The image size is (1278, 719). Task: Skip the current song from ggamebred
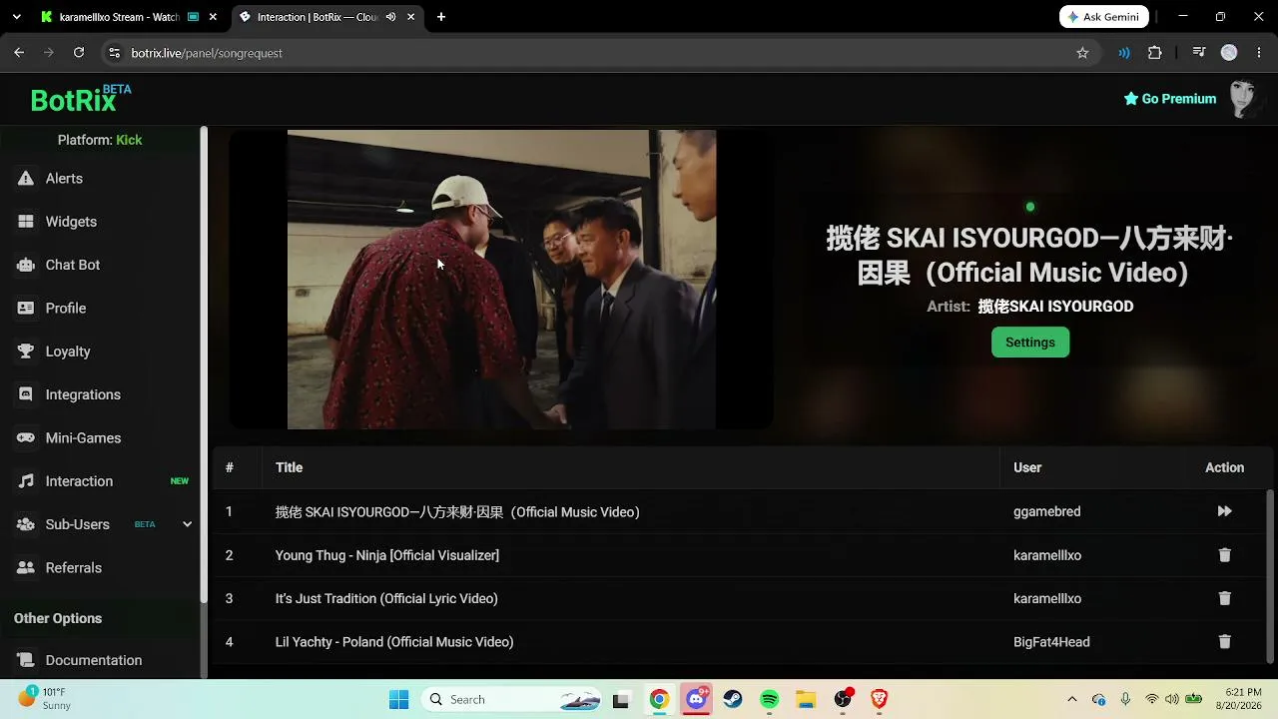pos(1224,511)
